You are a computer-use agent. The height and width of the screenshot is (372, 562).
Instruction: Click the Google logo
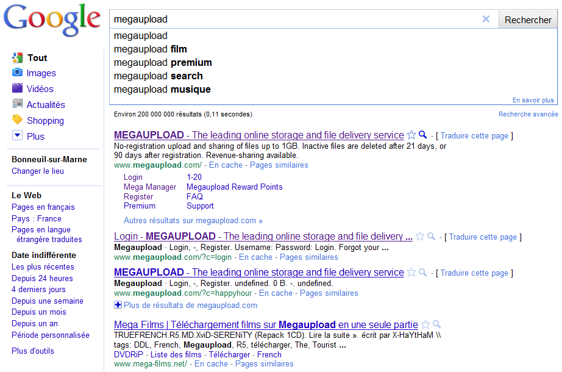[52, 20]
